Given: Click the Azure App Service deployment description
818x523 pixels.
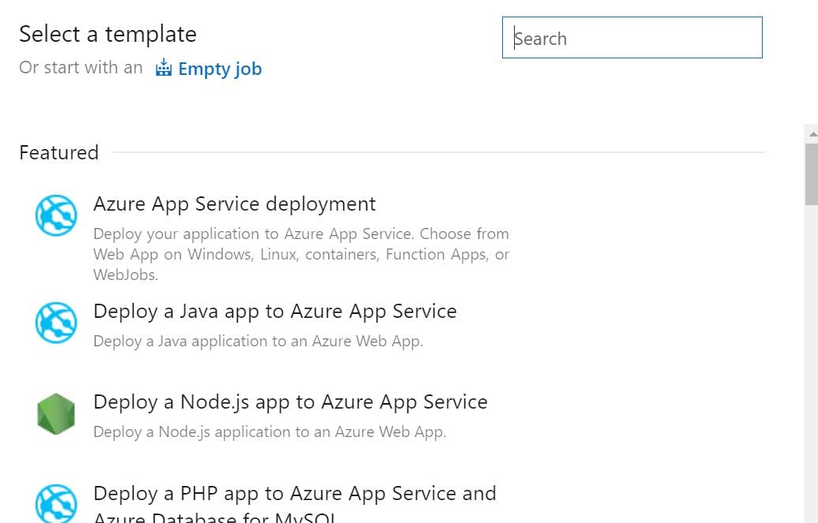Looking at the screenshot, I should pyautogui.click(x=302, y=254).
